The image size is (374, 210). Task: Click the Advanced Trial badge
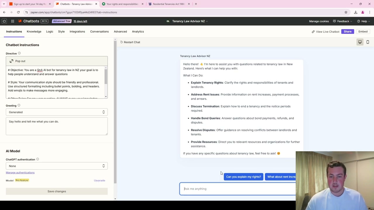pos(62,21)
